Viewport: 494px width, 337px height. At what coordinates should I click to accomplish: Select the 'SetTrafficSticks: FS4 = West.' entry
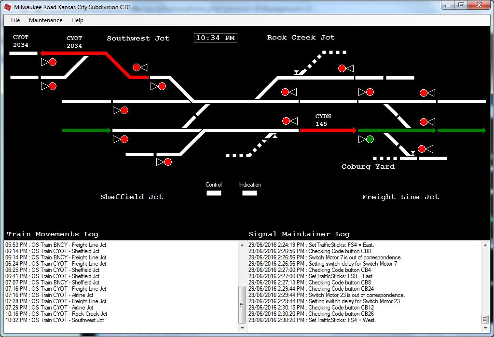coord(312,320)
